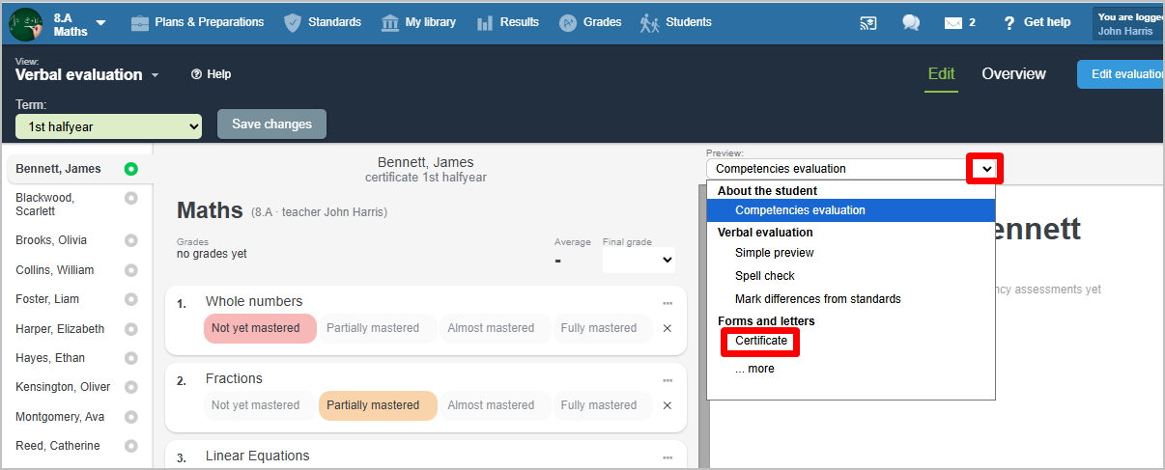Select Not yet mastered for Fractions

[x=256, y=405]
